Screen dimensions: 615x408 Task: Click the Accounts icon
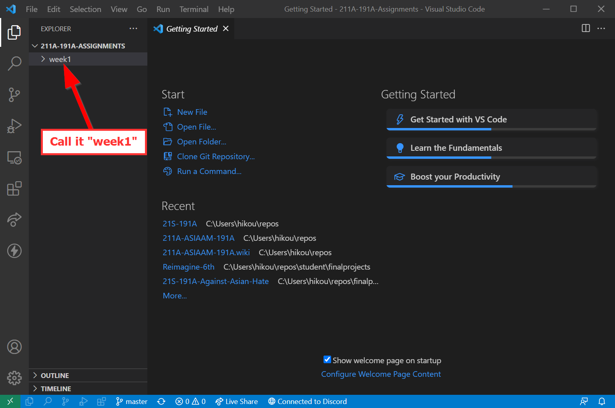pyautogui.click(x=14, y=347)
